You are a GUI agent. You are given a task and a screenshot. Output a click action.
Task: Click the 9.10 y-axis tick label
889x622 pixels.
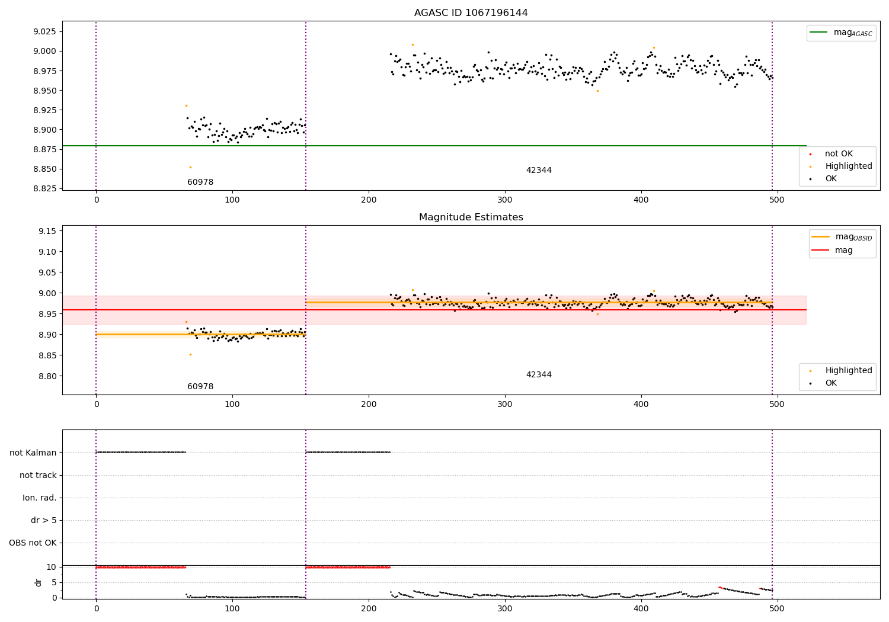[x=47, y=252]
